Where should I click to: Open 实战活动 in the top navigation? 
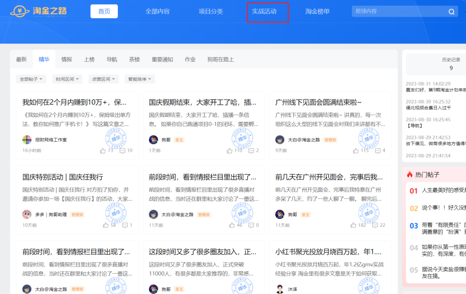click(x=264, y=11)
